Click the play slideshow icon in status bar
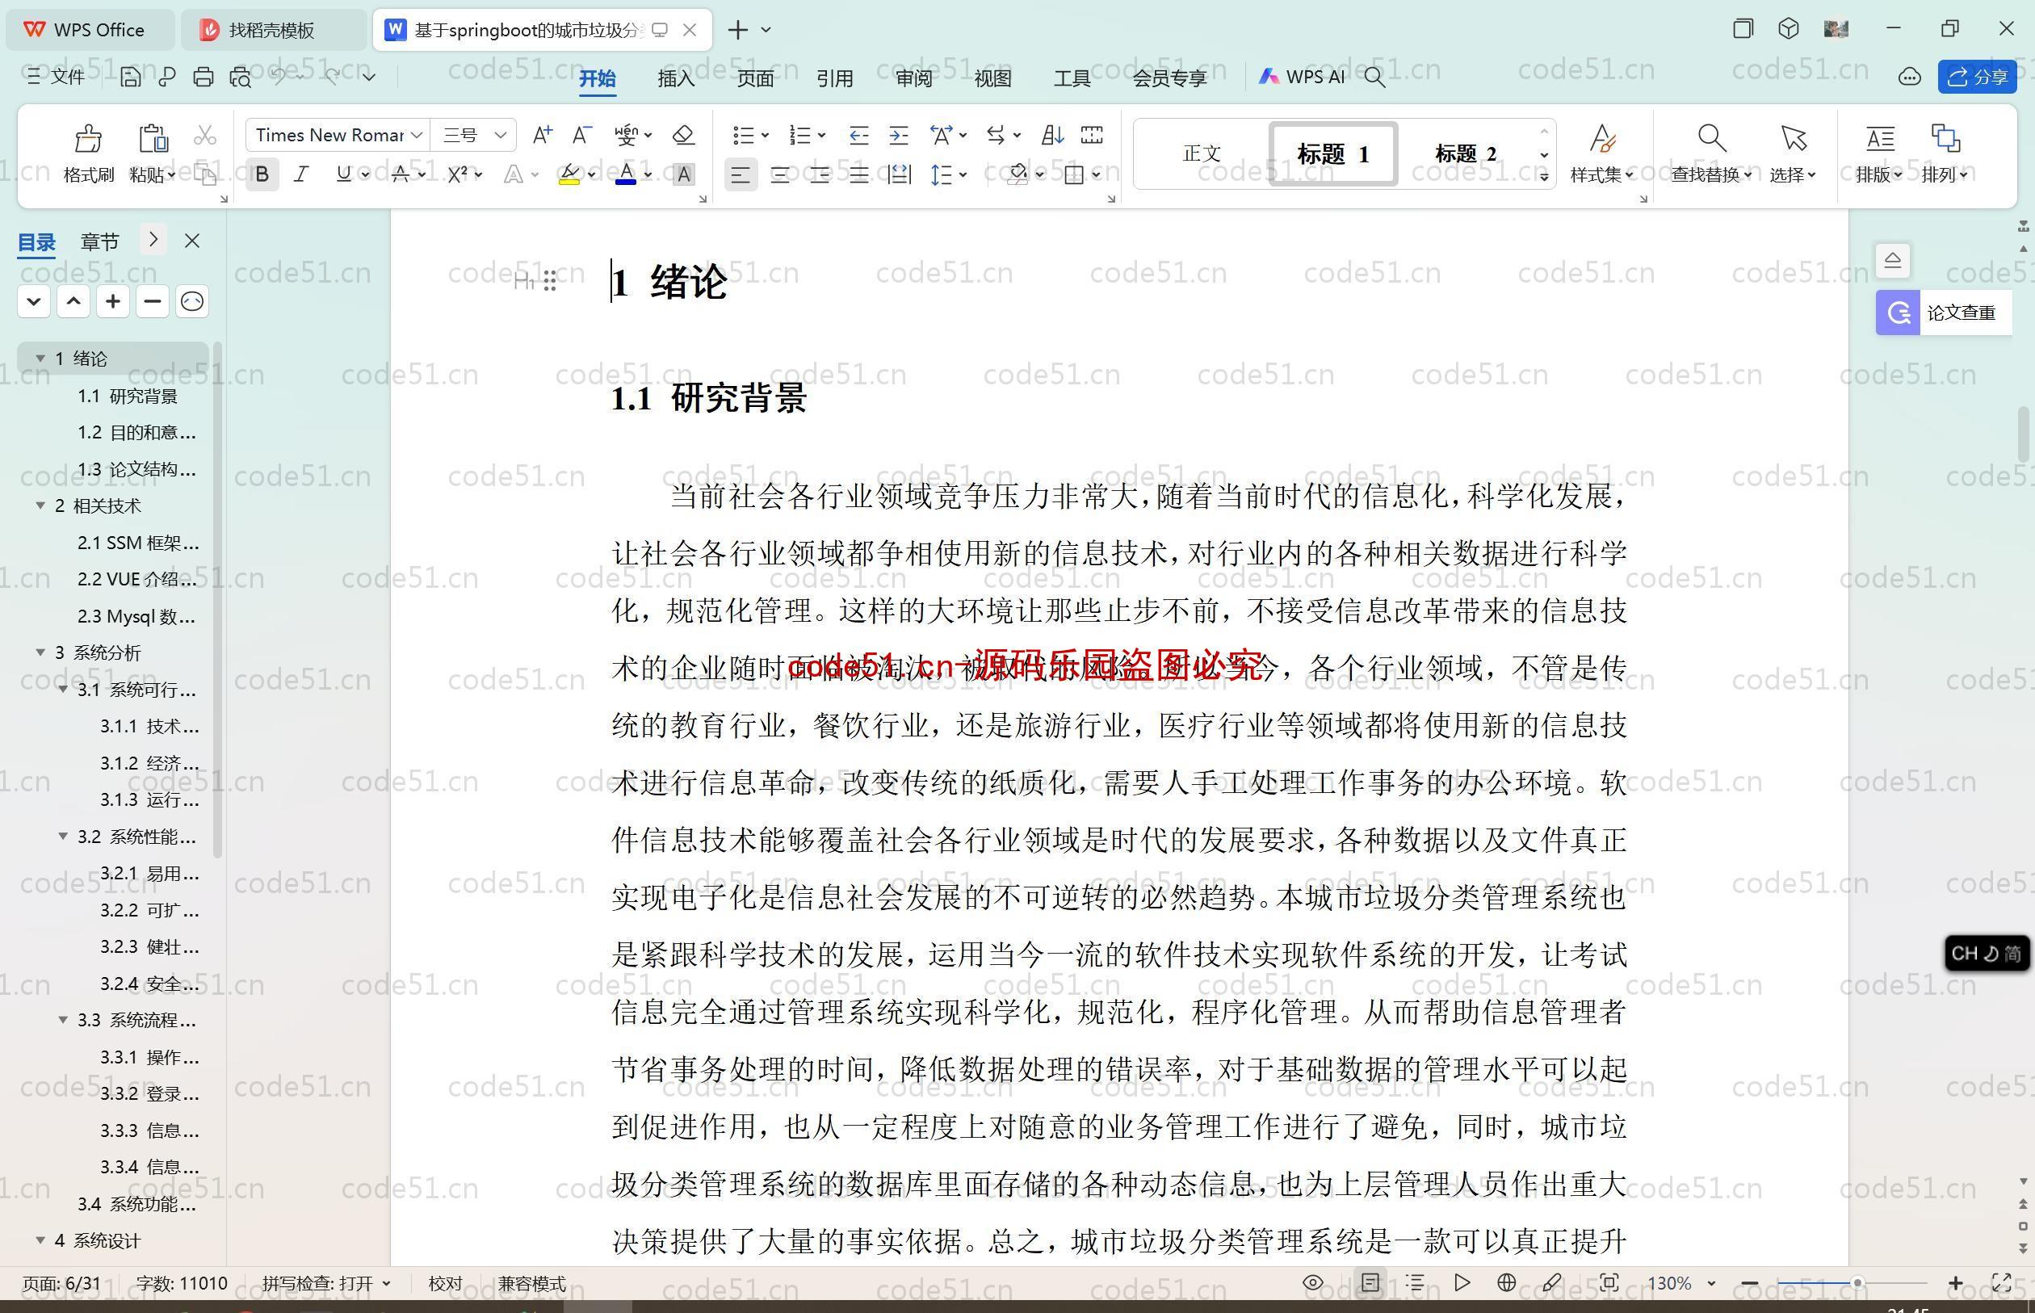This screenshot has height=1313, width=2035. click(x=1462, y=1282)
